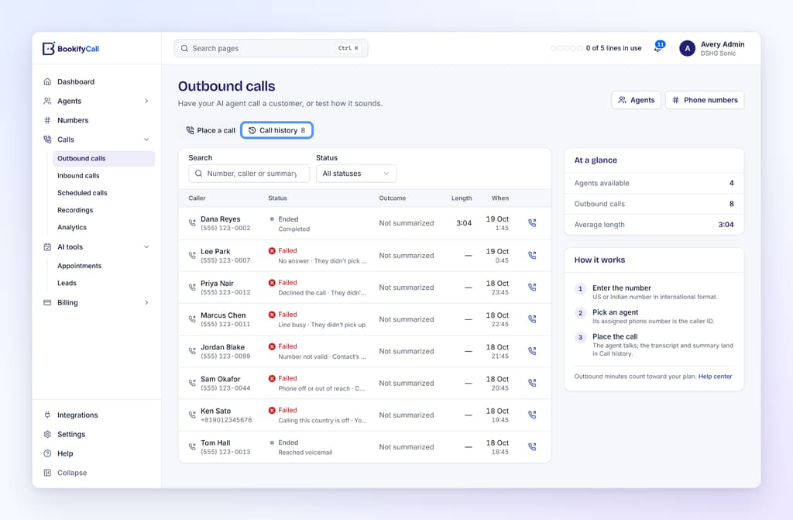Viewport: 793px width, 520px height.
Task: Redial Dana Reyes using call-back icon
Action: (x=532, y=222)
